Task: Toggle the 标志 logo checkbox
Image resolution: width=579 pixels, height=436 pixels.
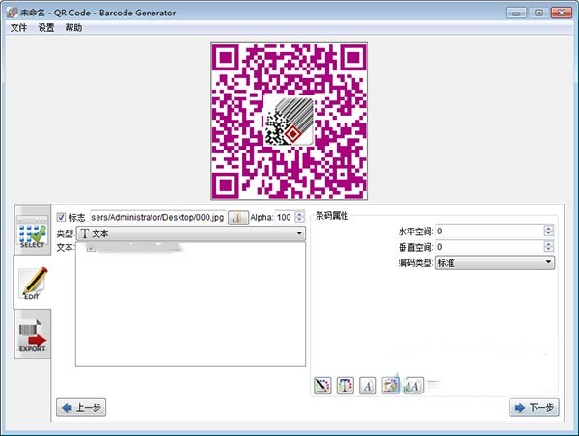Action: [62, 218]
